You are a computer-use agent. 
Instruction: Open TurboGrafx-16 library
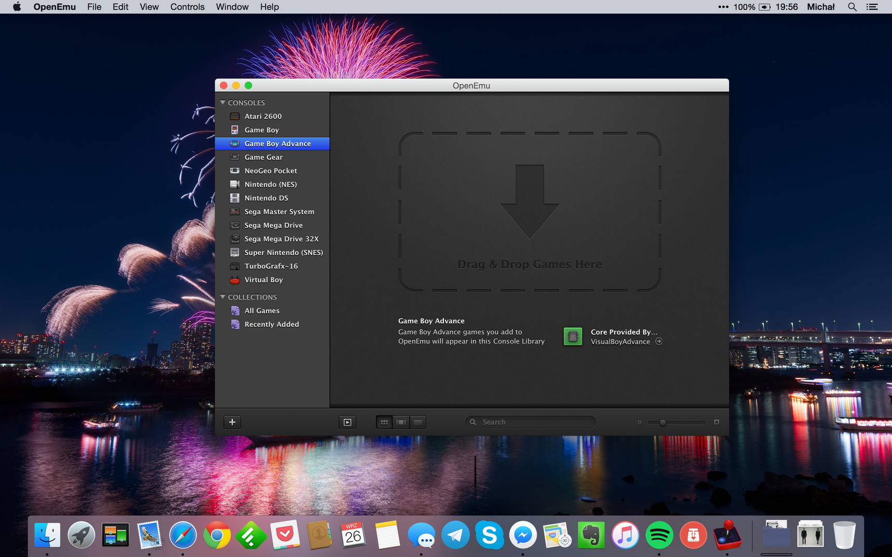click(x=272, y=266)
